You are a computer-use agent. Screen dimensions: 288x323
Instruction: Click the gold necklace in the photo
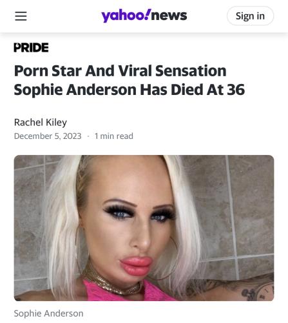111,282
